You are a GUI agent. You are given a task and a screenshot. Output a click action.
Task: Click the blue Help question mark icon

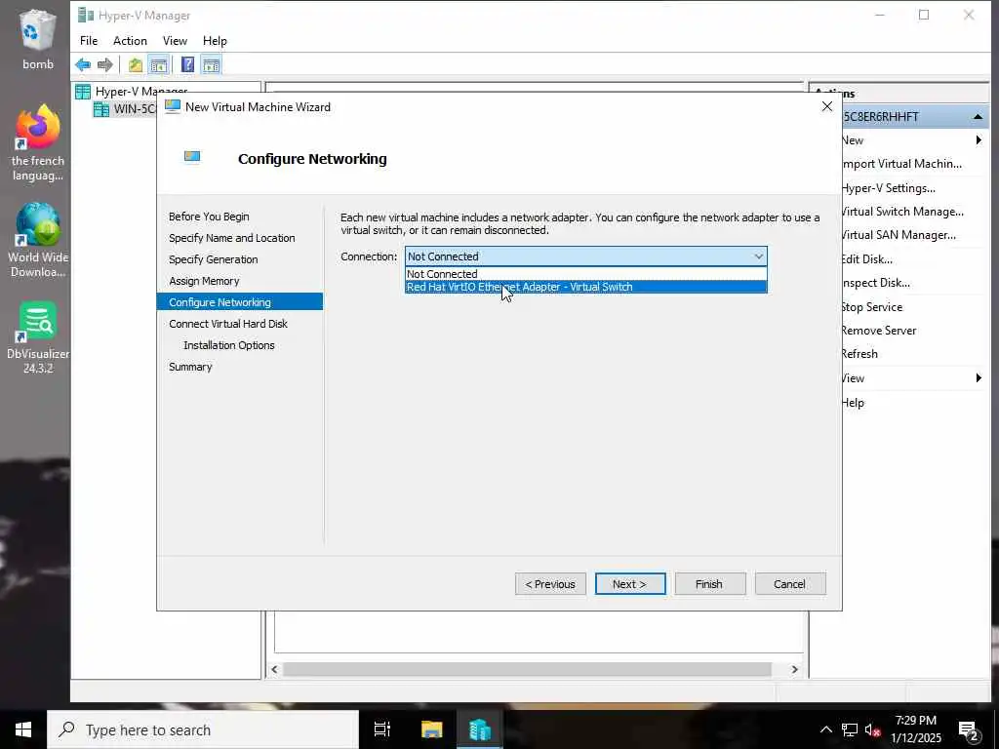pos(188,64)
